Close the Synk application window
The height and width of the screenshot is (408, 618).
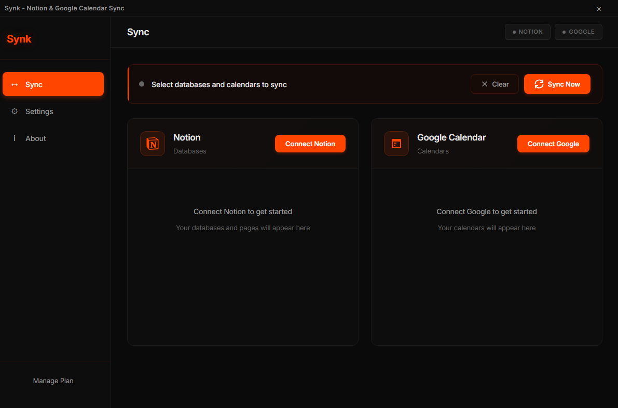[598, 8]
